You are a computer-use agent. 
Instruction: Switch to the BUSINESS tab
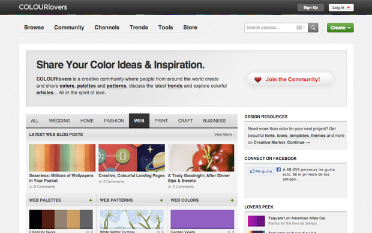click(214, 121)
